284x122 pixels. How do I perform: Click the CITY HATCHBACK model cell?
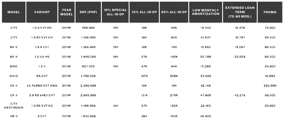coord(14,105)
